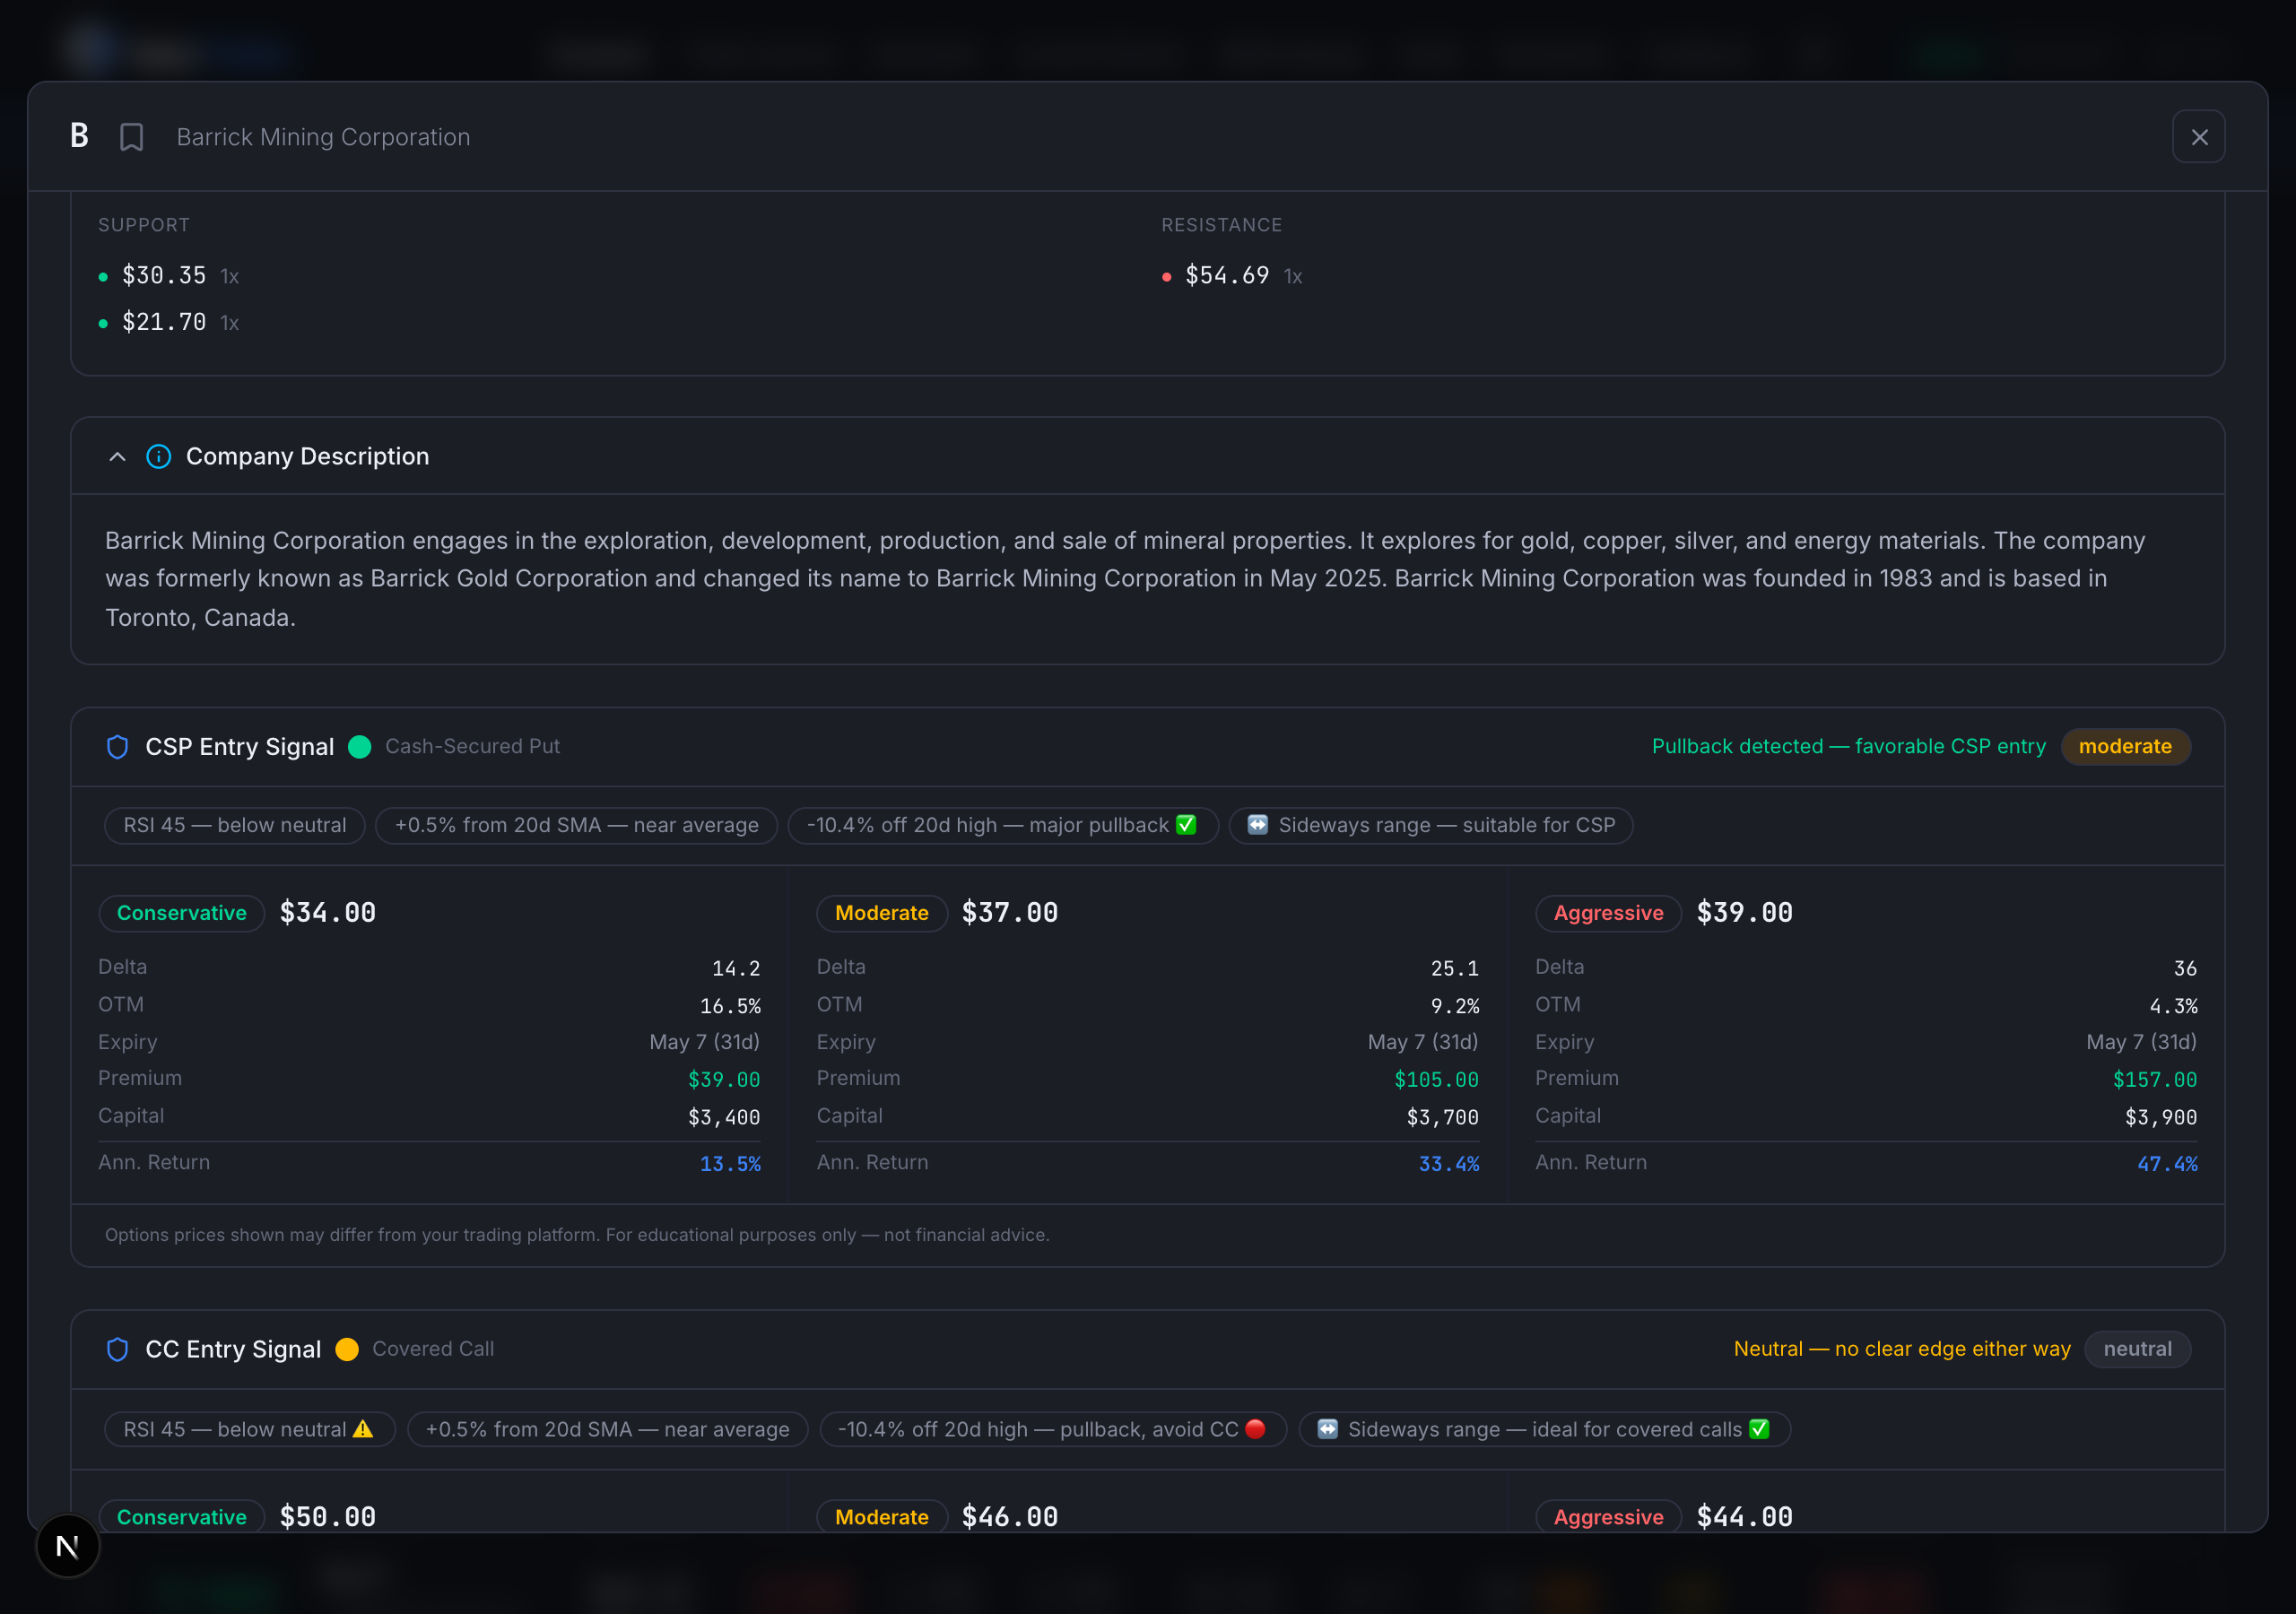Toggle the RSI 45 below neutral warning chip

(x=249, y=1429)
